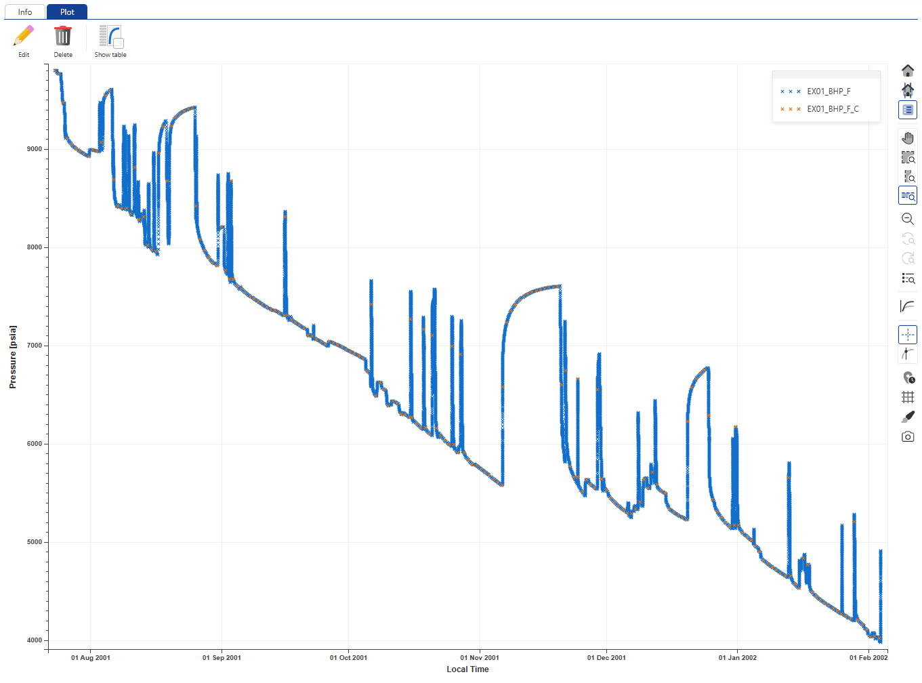Viewport: 922px width, 683px height.
Task: Click EX01_BHP_F_C legend entry
Action: point(832,109)
